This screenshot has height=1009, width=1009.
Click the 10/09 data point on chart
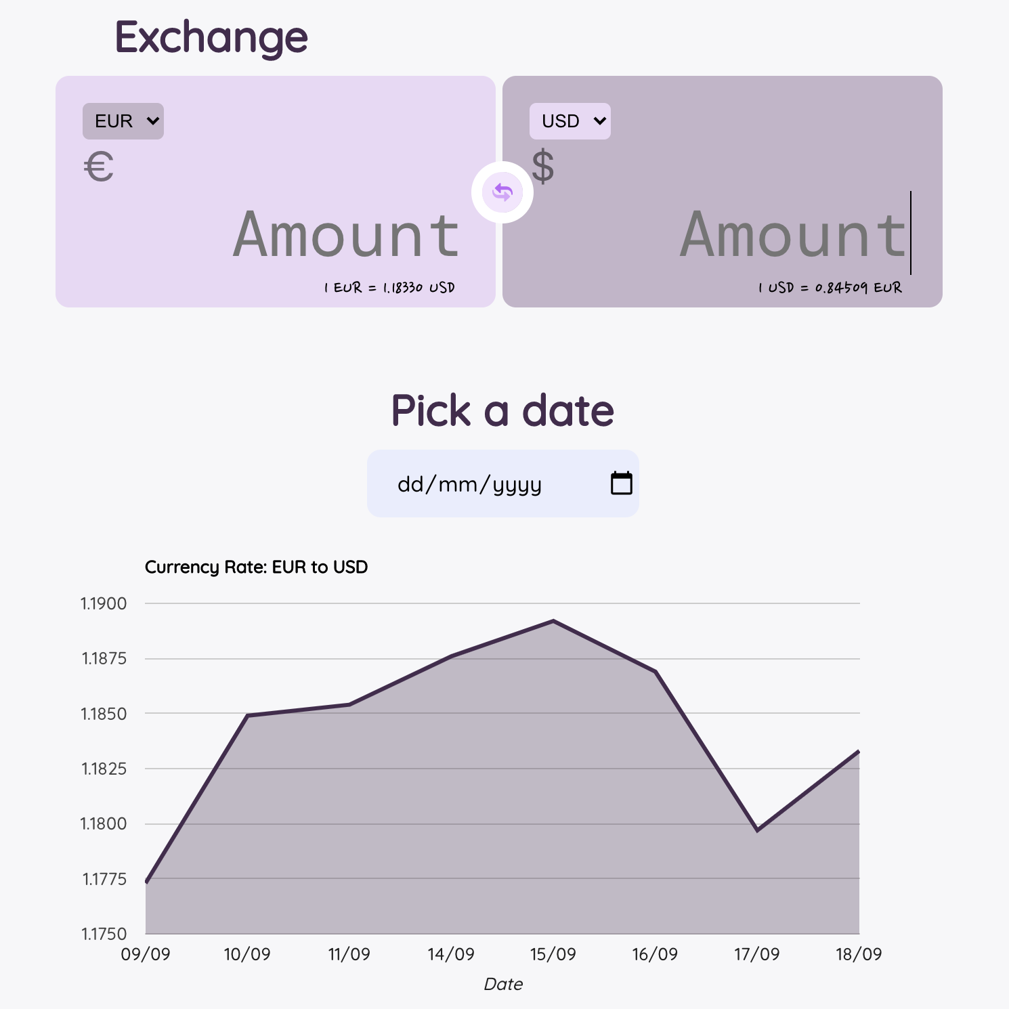pyautogui.click(x=248, y=715)
